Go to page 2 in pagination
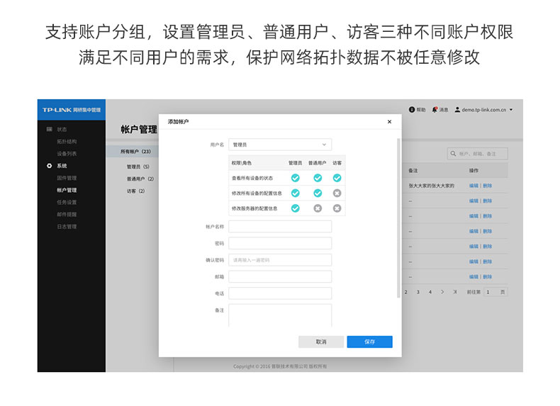560x406 pixels. (405, 292)
